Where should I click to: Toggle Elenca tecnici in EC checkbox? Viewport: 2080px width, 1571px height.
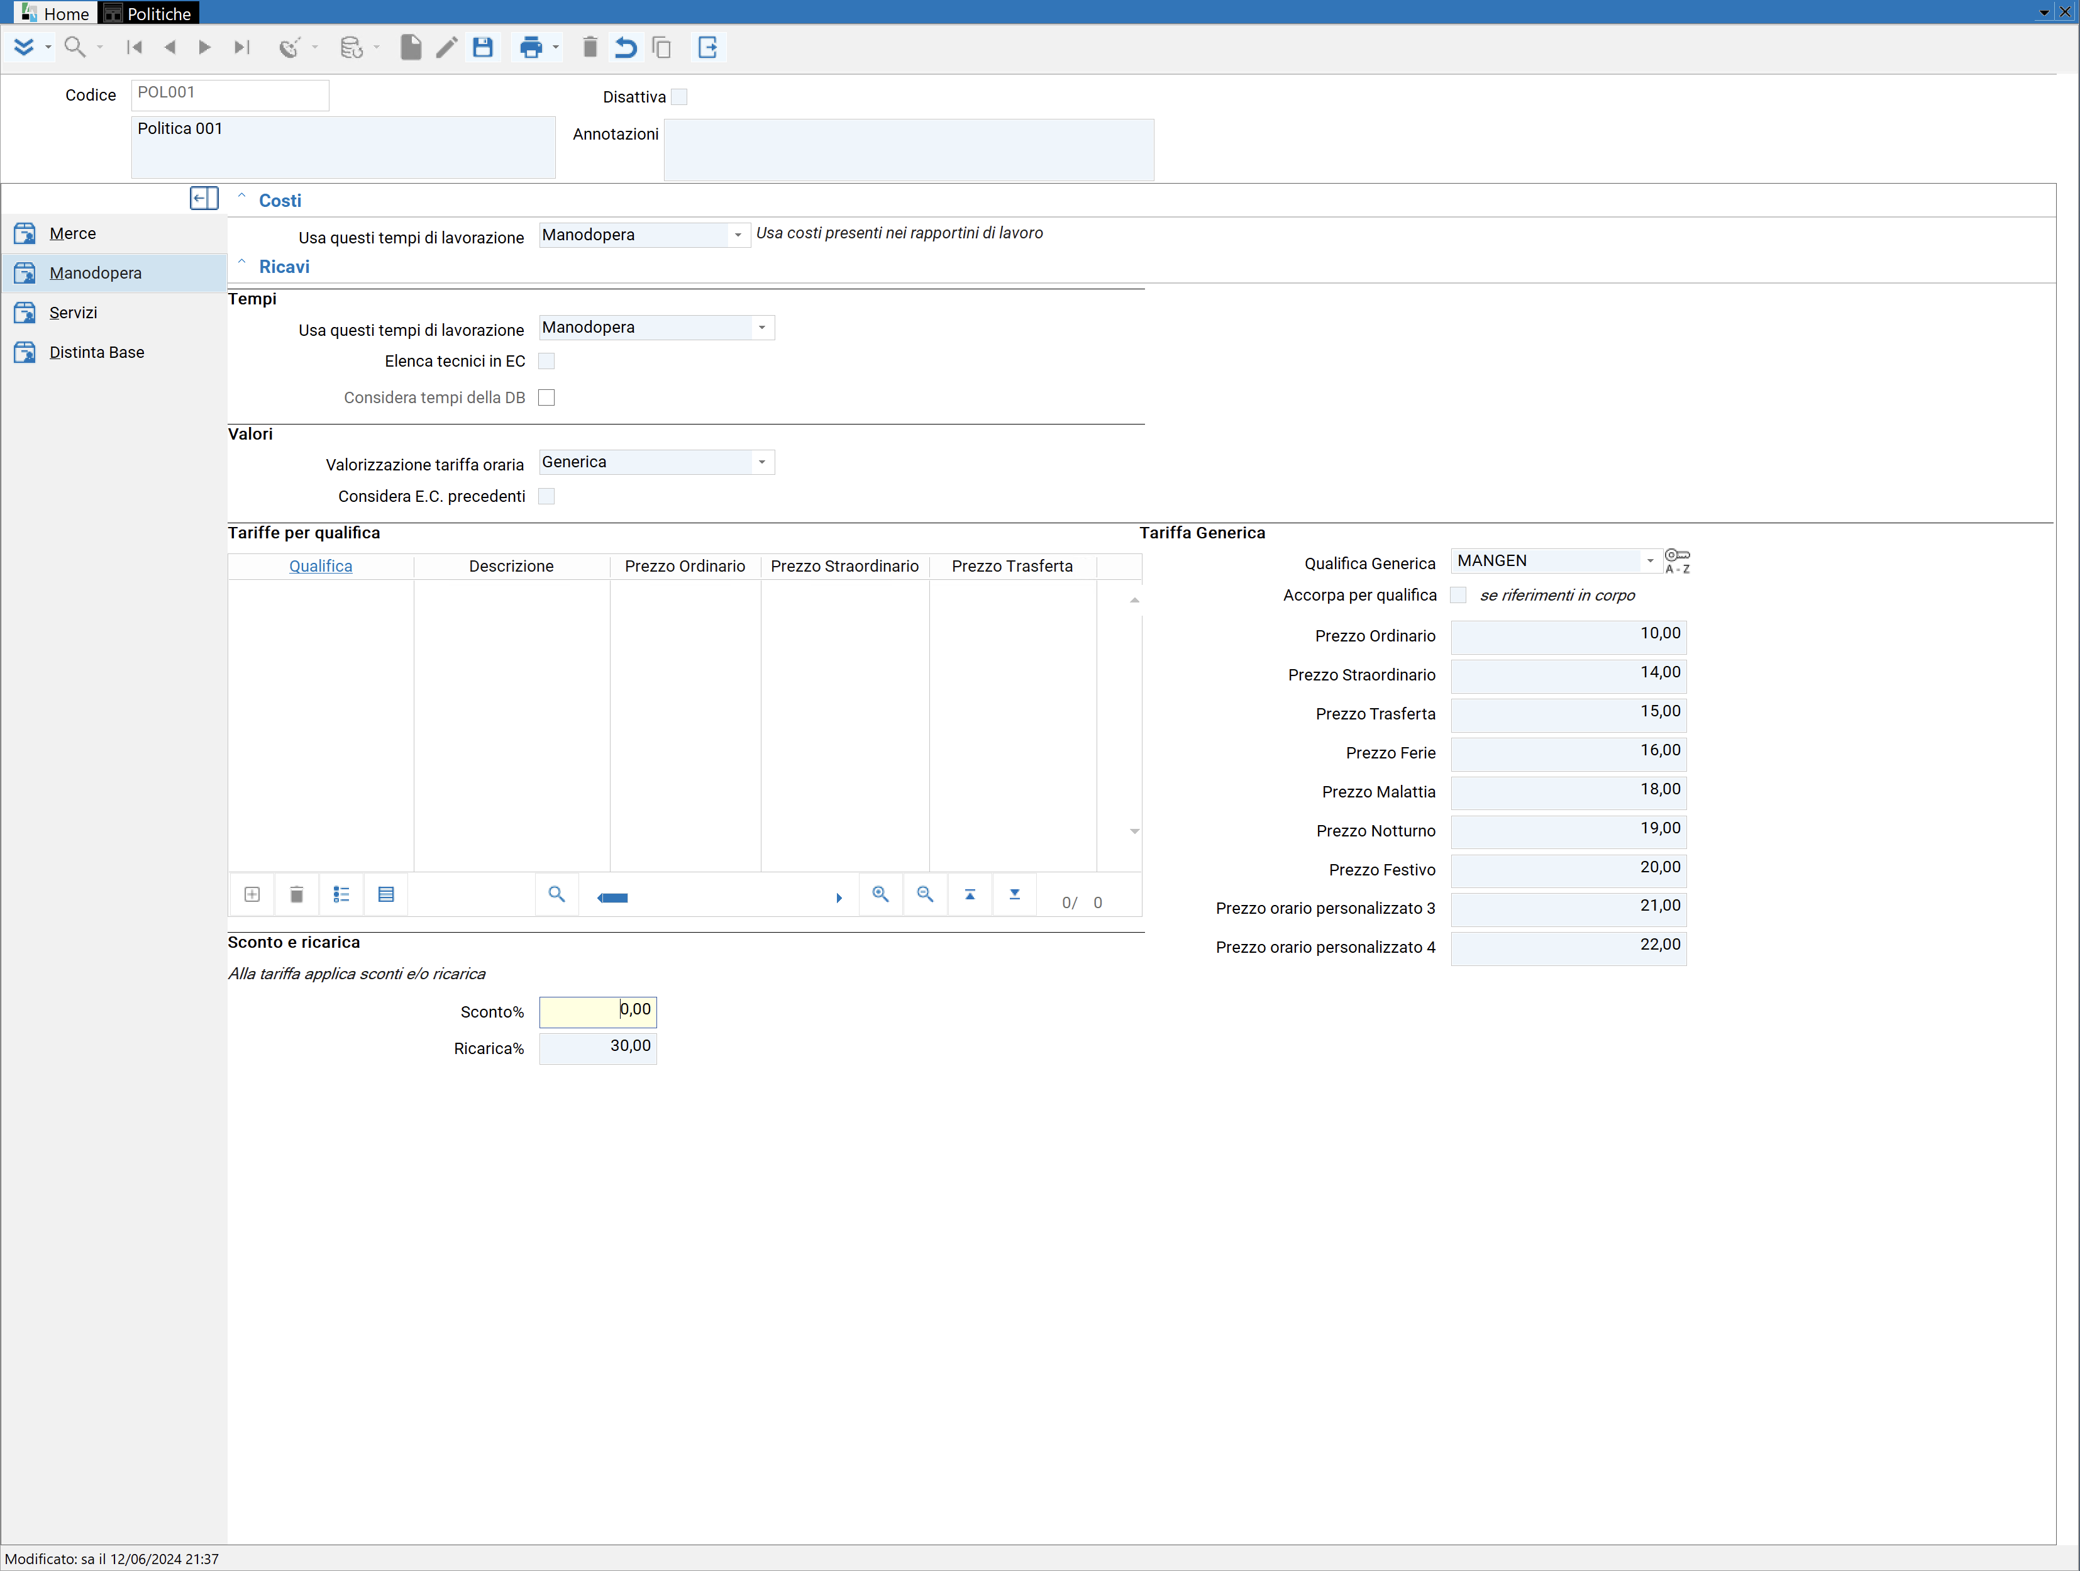(546, 361)
